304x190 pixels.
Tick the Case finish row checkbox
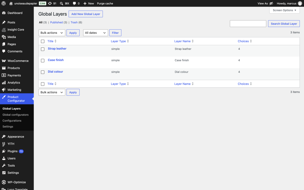pos(43,61)
